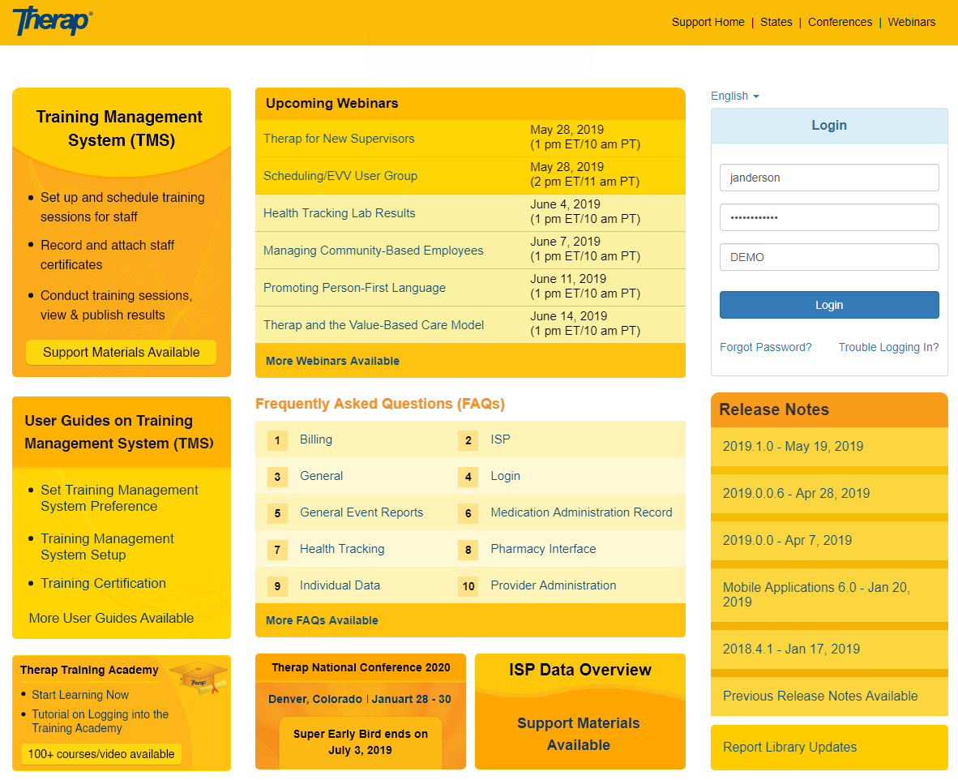Open Support Home in top navigation

pyautogui.click(x=708, y=22)
